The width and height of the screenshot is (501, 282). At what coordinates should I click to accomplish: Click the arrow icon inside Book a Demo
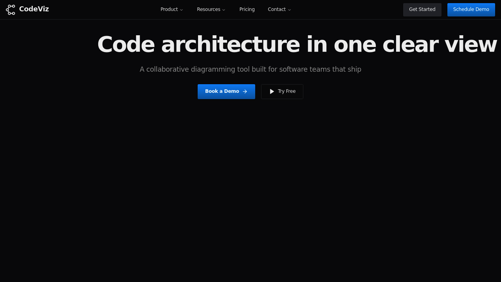245,91
